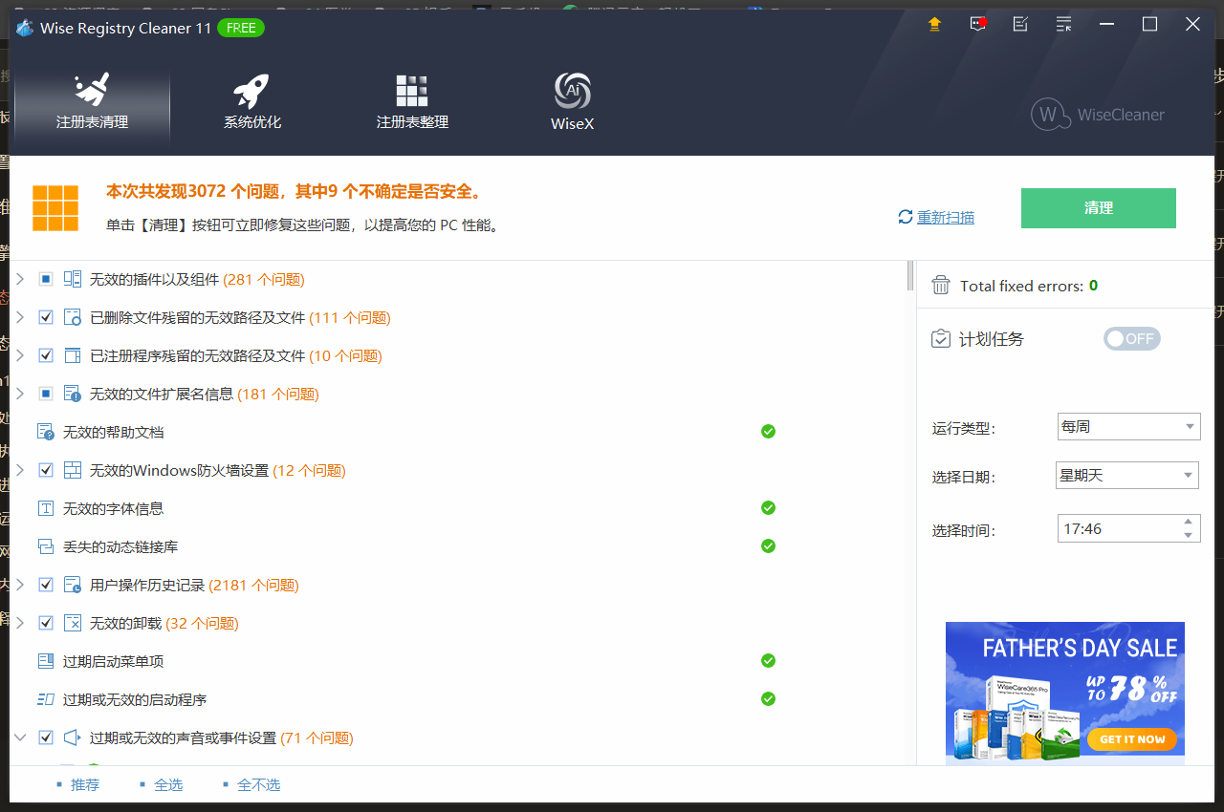Screen dimensions: 1224x812
Task: Open the settings menu list icon
Action: click(x=1063, y=24)
